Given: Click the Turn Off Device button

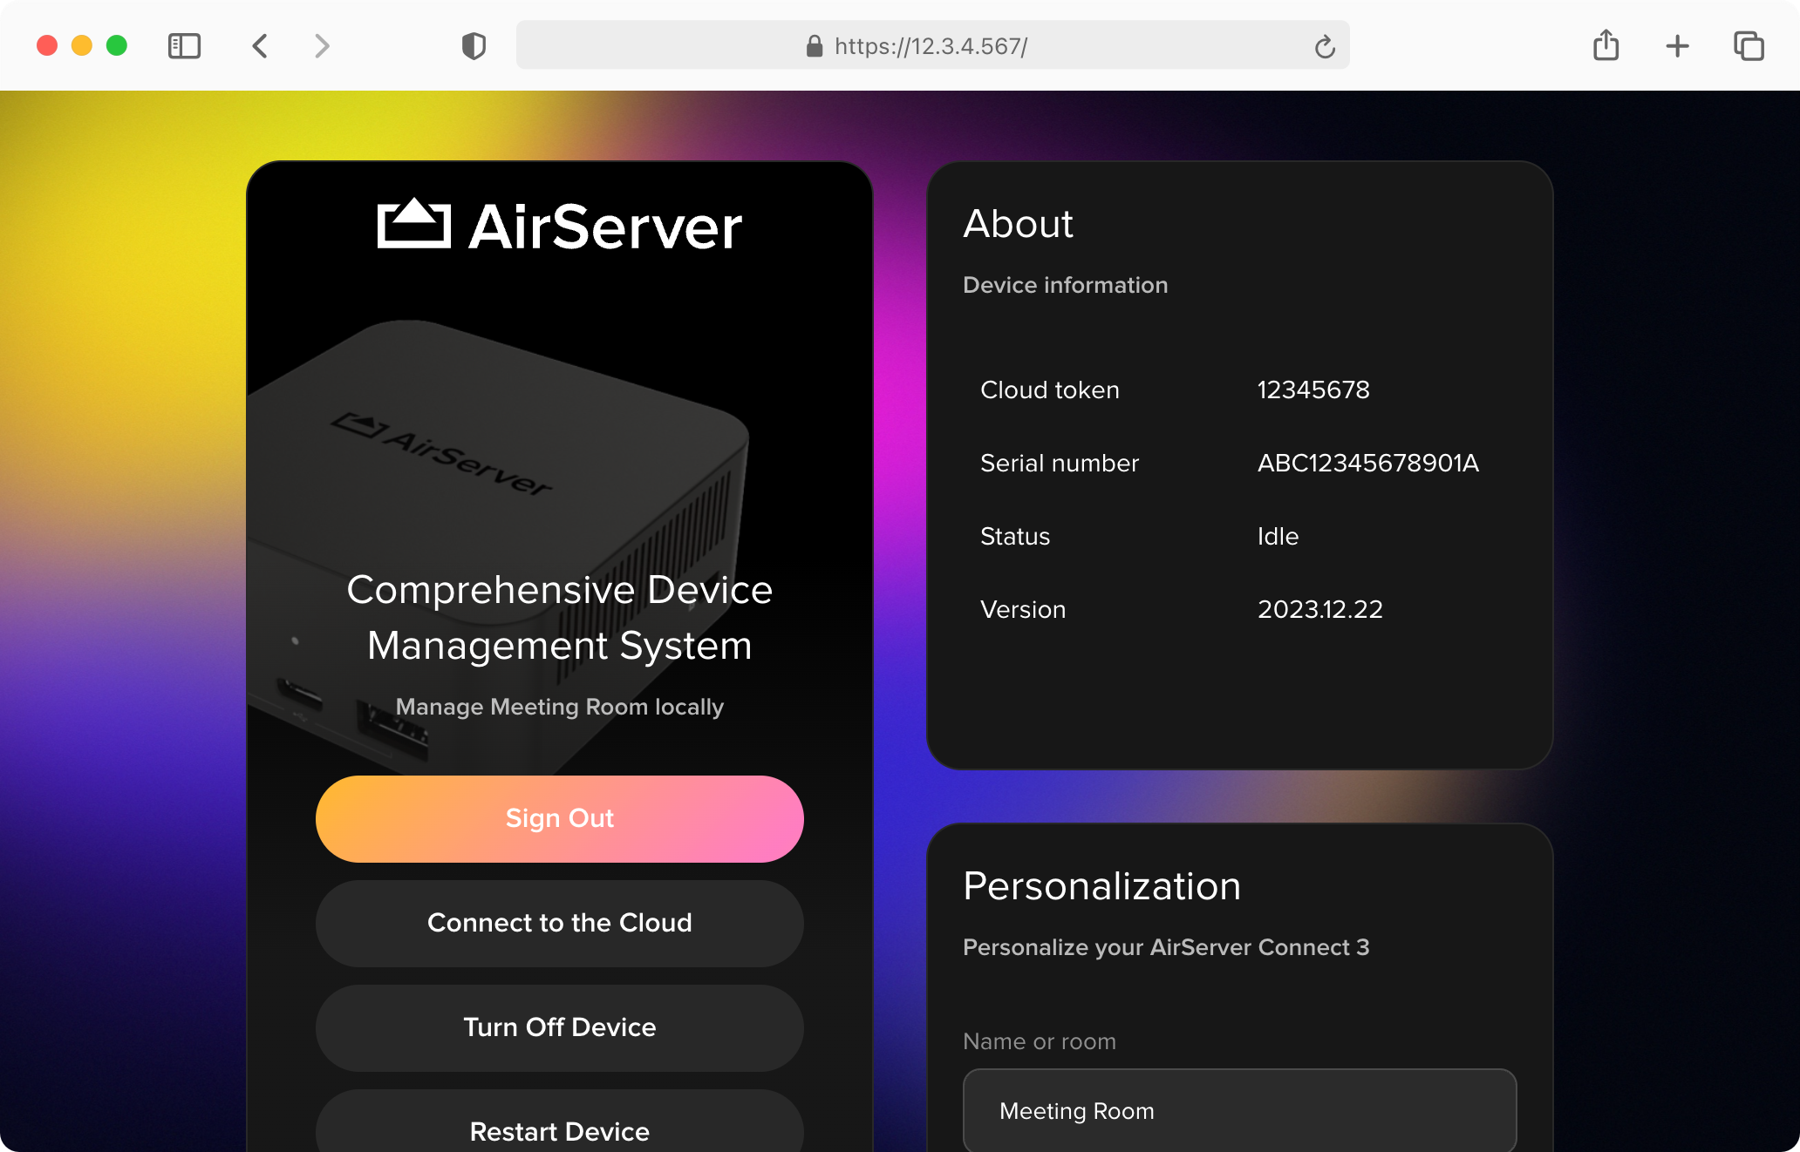Looking at the screenshot, I should [x=560, y=1027].
